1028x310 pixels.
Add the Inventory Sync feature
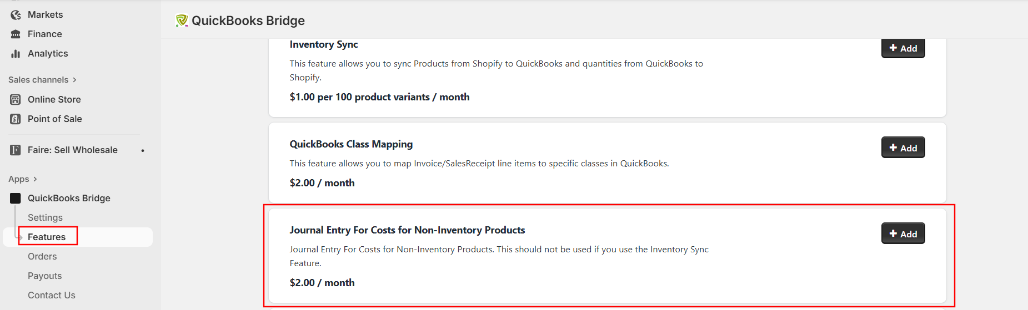coord(903,48)
